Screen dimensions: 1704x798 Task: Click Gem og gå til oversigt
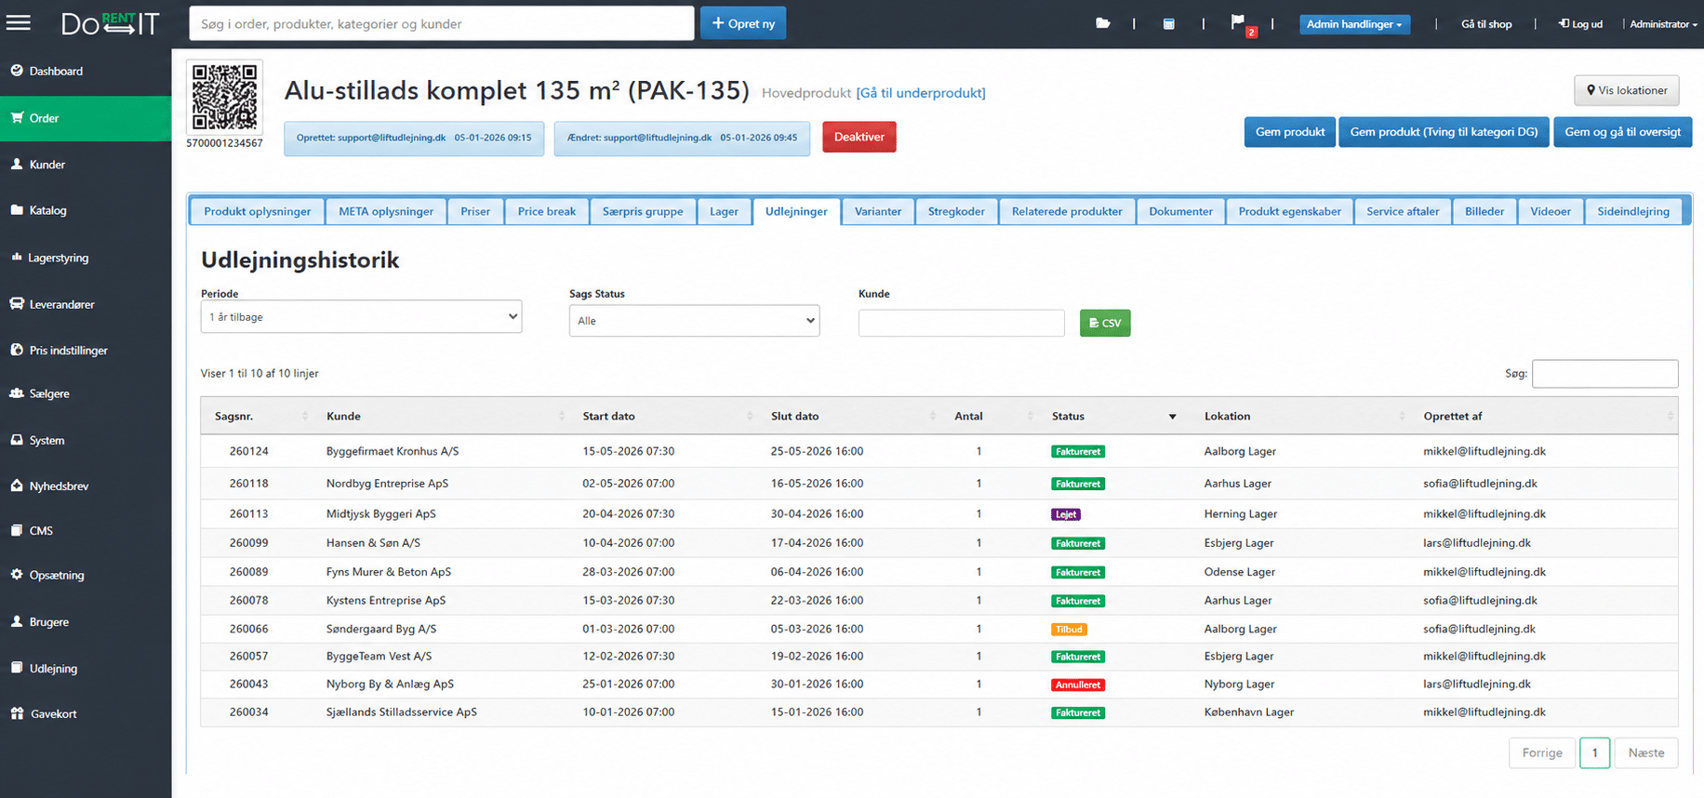[x=1622, y=132]
